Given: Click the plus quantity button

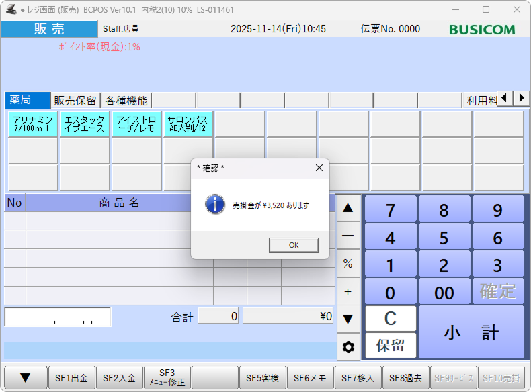Looking at the screenshot, I should coord(348,291).
